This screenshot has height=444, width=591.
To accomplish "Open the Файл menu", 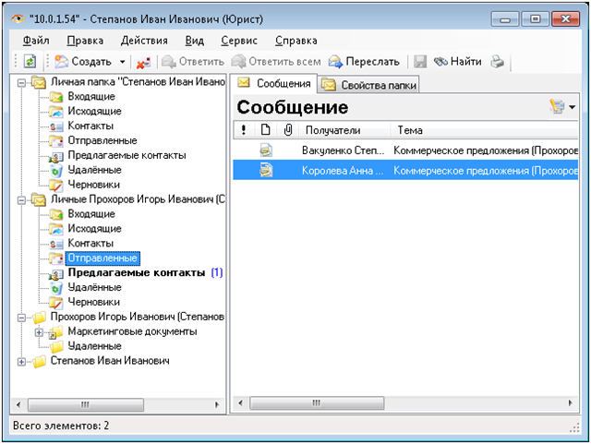I will [x=36, y=41].
